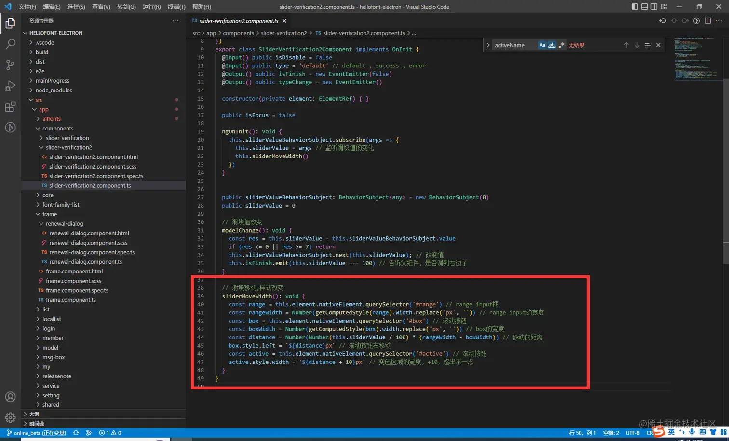Toggle secondary sidebar layout icon in title bar
The image size is (729, 441).
pyautogui.click(x=654, y=7)
